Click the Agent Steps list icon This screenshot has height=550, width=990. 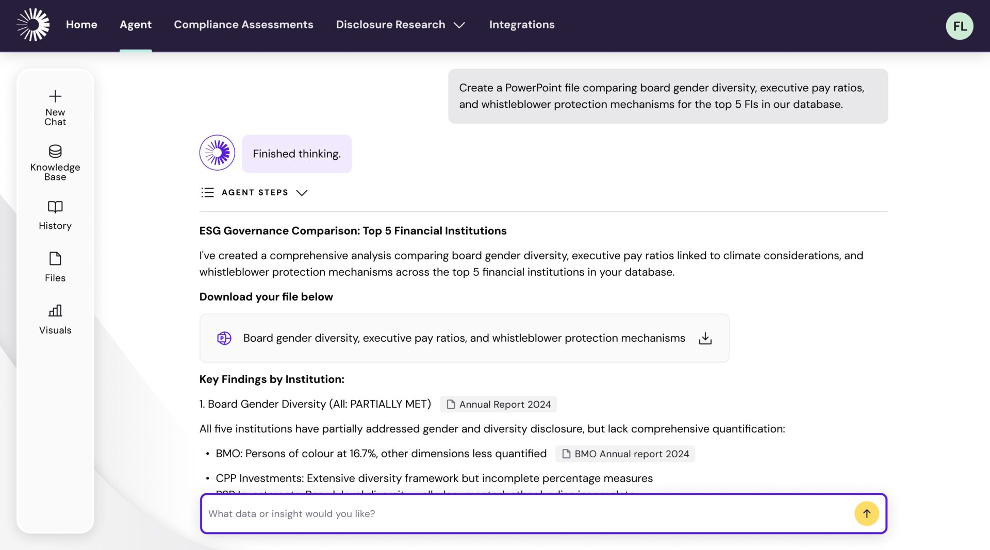[207, 193]
